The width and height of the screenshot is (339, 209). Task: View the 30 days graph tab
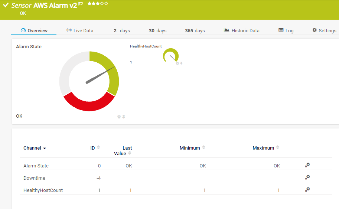[x=157, y=30]
